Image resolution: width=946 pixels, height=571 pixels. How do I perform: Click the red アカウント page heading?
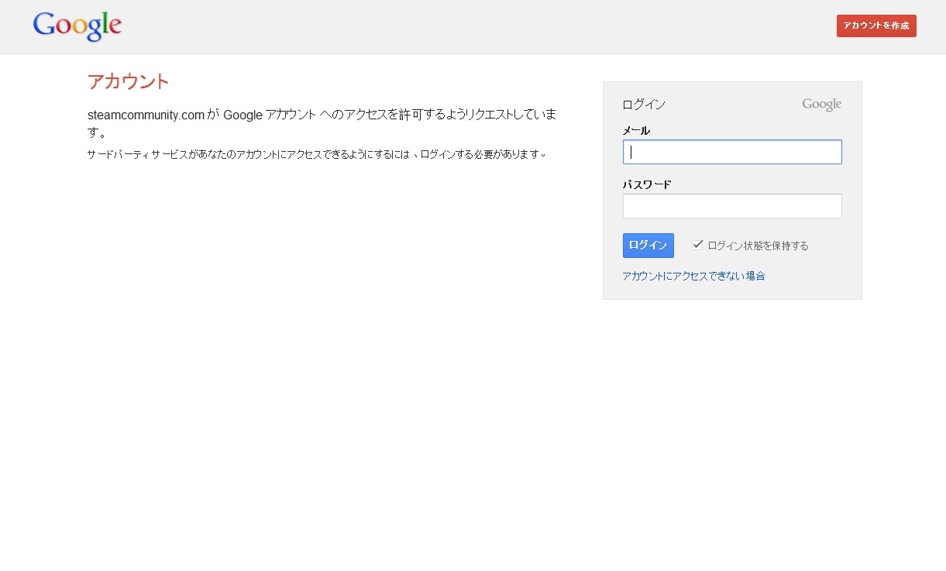(128, 81)
